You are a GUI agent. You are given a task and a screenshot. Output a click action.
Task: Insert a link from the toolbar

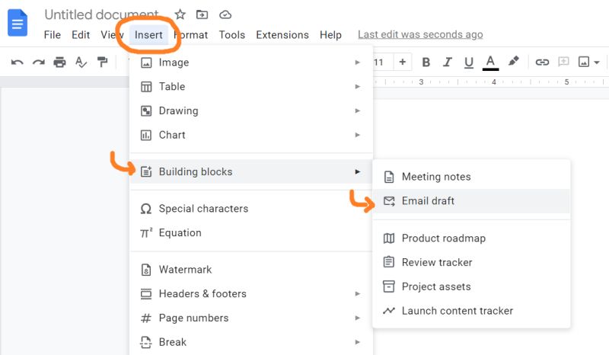tap(542, 62)
